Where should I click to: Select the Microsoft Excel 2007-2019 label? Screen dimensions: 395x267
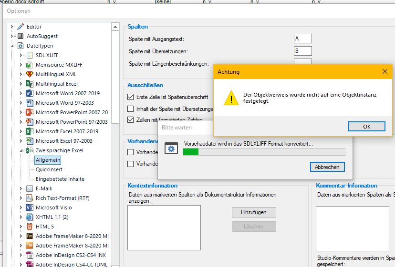click(67, 131)
